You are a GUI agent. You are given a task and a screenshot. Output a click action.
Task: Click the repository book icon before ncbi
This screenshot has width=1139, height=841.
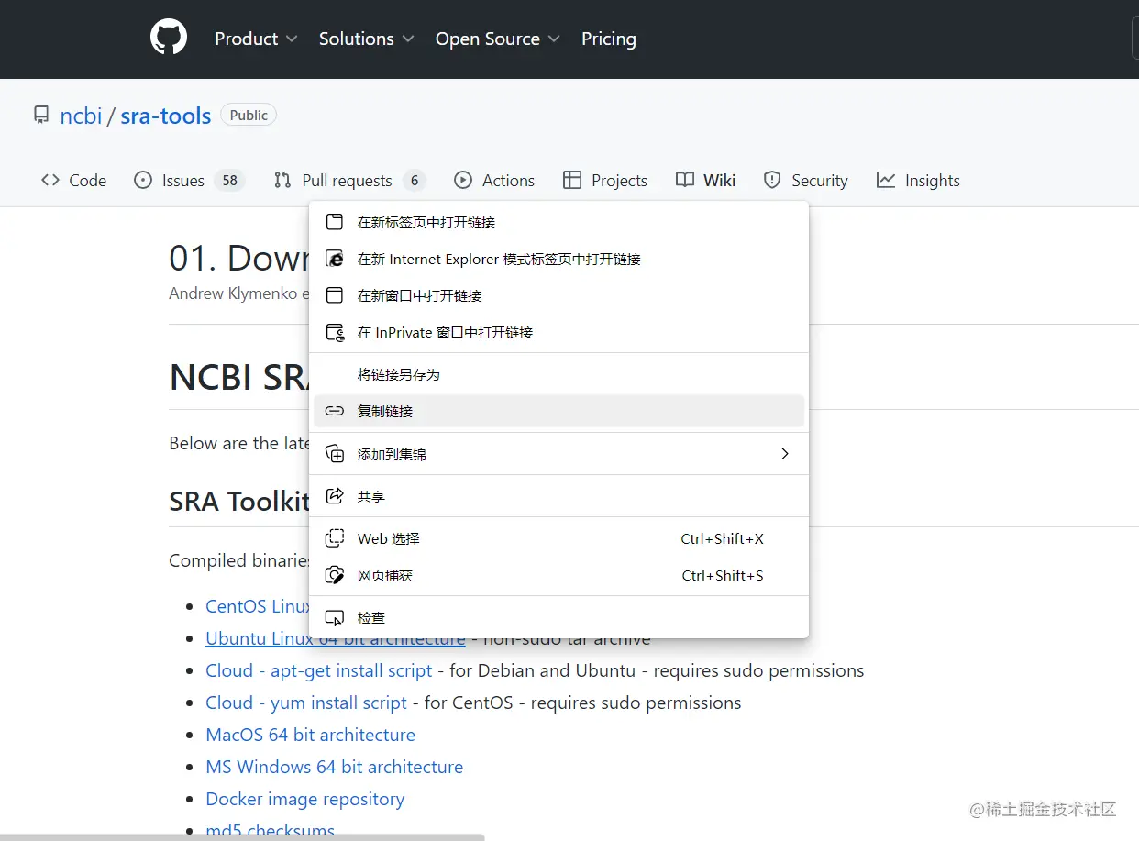pos(41,116)
